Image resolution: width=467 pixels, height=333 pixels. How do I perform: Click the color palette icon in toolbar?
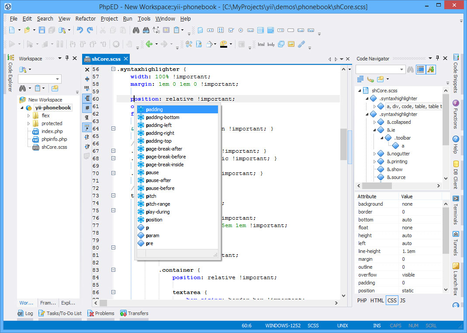coord(224,44)
